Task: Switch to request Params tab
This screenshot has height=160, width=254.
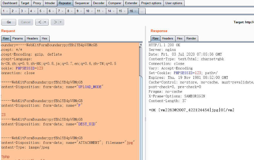Action: pyautogui.click(x=18, y=39)
